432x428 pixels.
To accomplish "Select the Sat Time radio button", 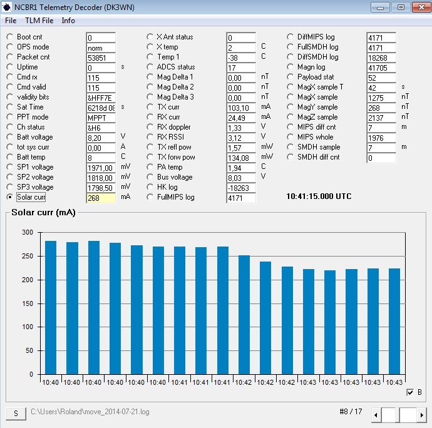I will click(x=10, y=107).
